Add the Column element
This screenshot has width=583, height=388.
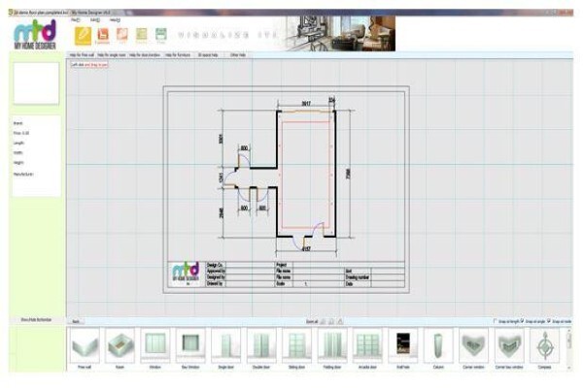(x=438, y=345)
